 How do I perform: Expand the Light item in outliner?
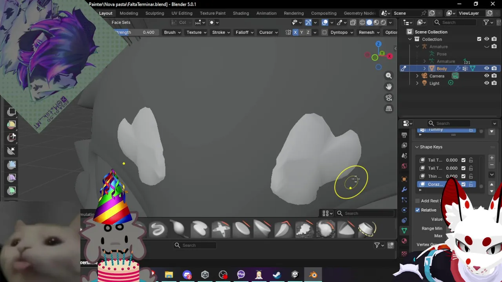click(417, 83)
